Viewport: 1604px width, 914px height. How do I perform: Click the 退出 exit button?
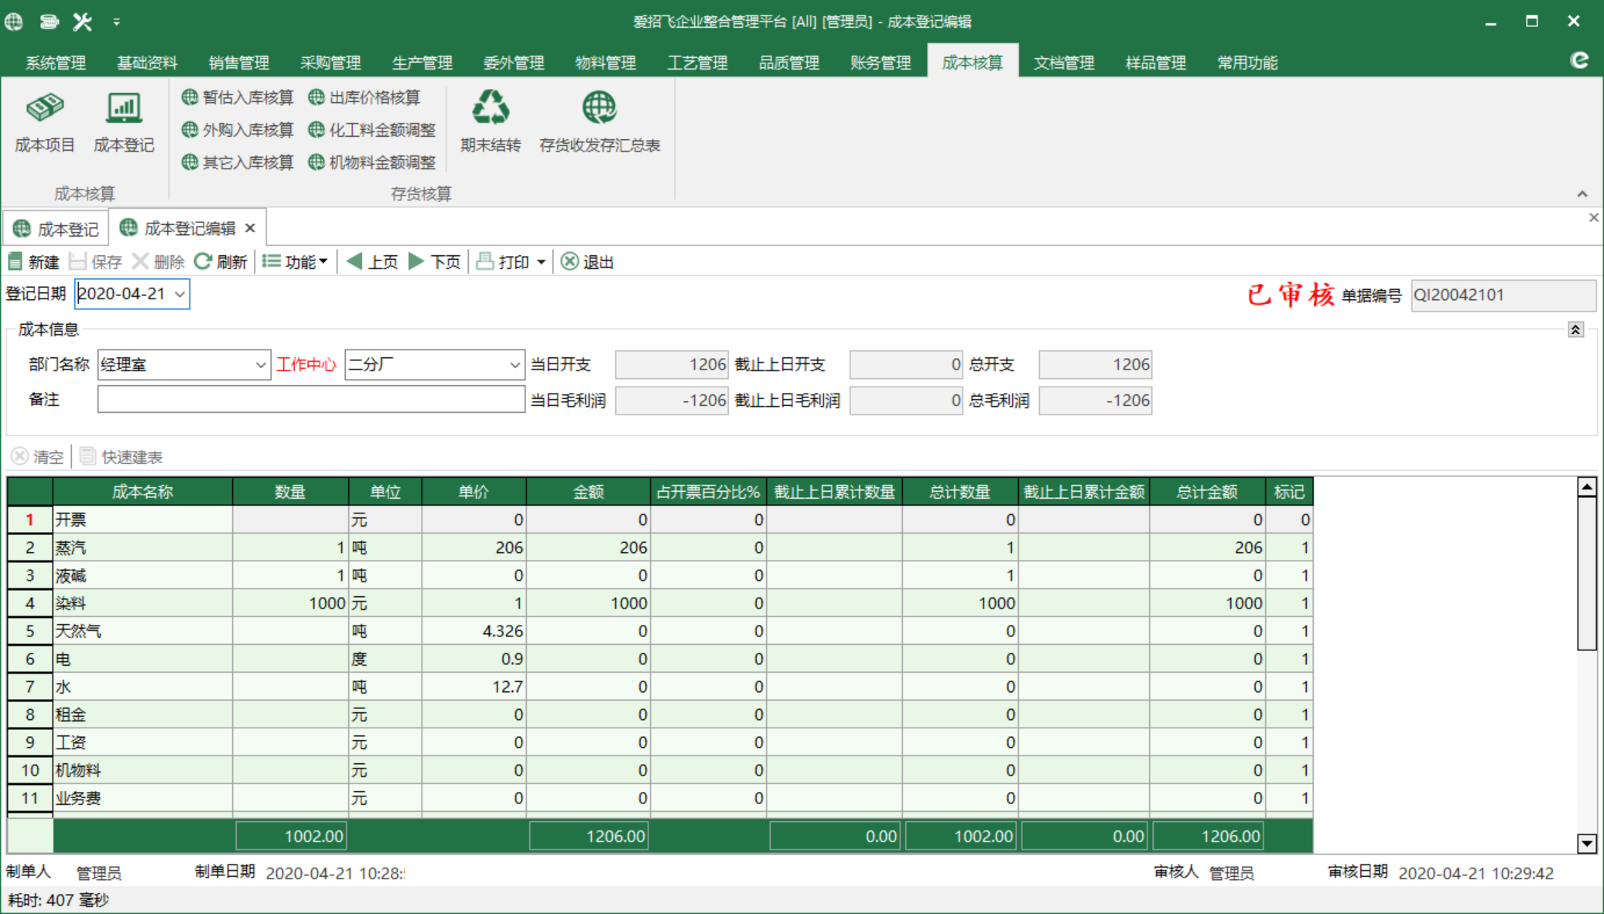pos(587,262)
